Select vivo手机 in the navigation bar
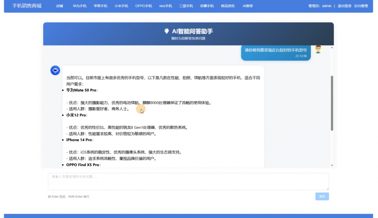Screen dimensions: 378x218 (165, 6)
